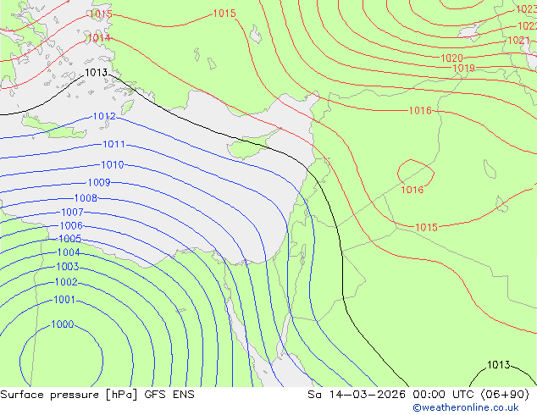Select the 1000 low-pressure center label
The image size is (537, 415).
(63, 324)
